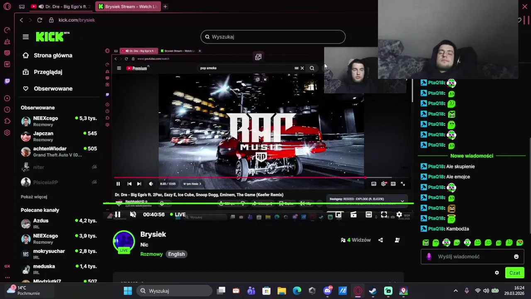Open Twitch panel in Opera sidebar
The height and width of the screenshot is (299, 531).
click(7, 81)
